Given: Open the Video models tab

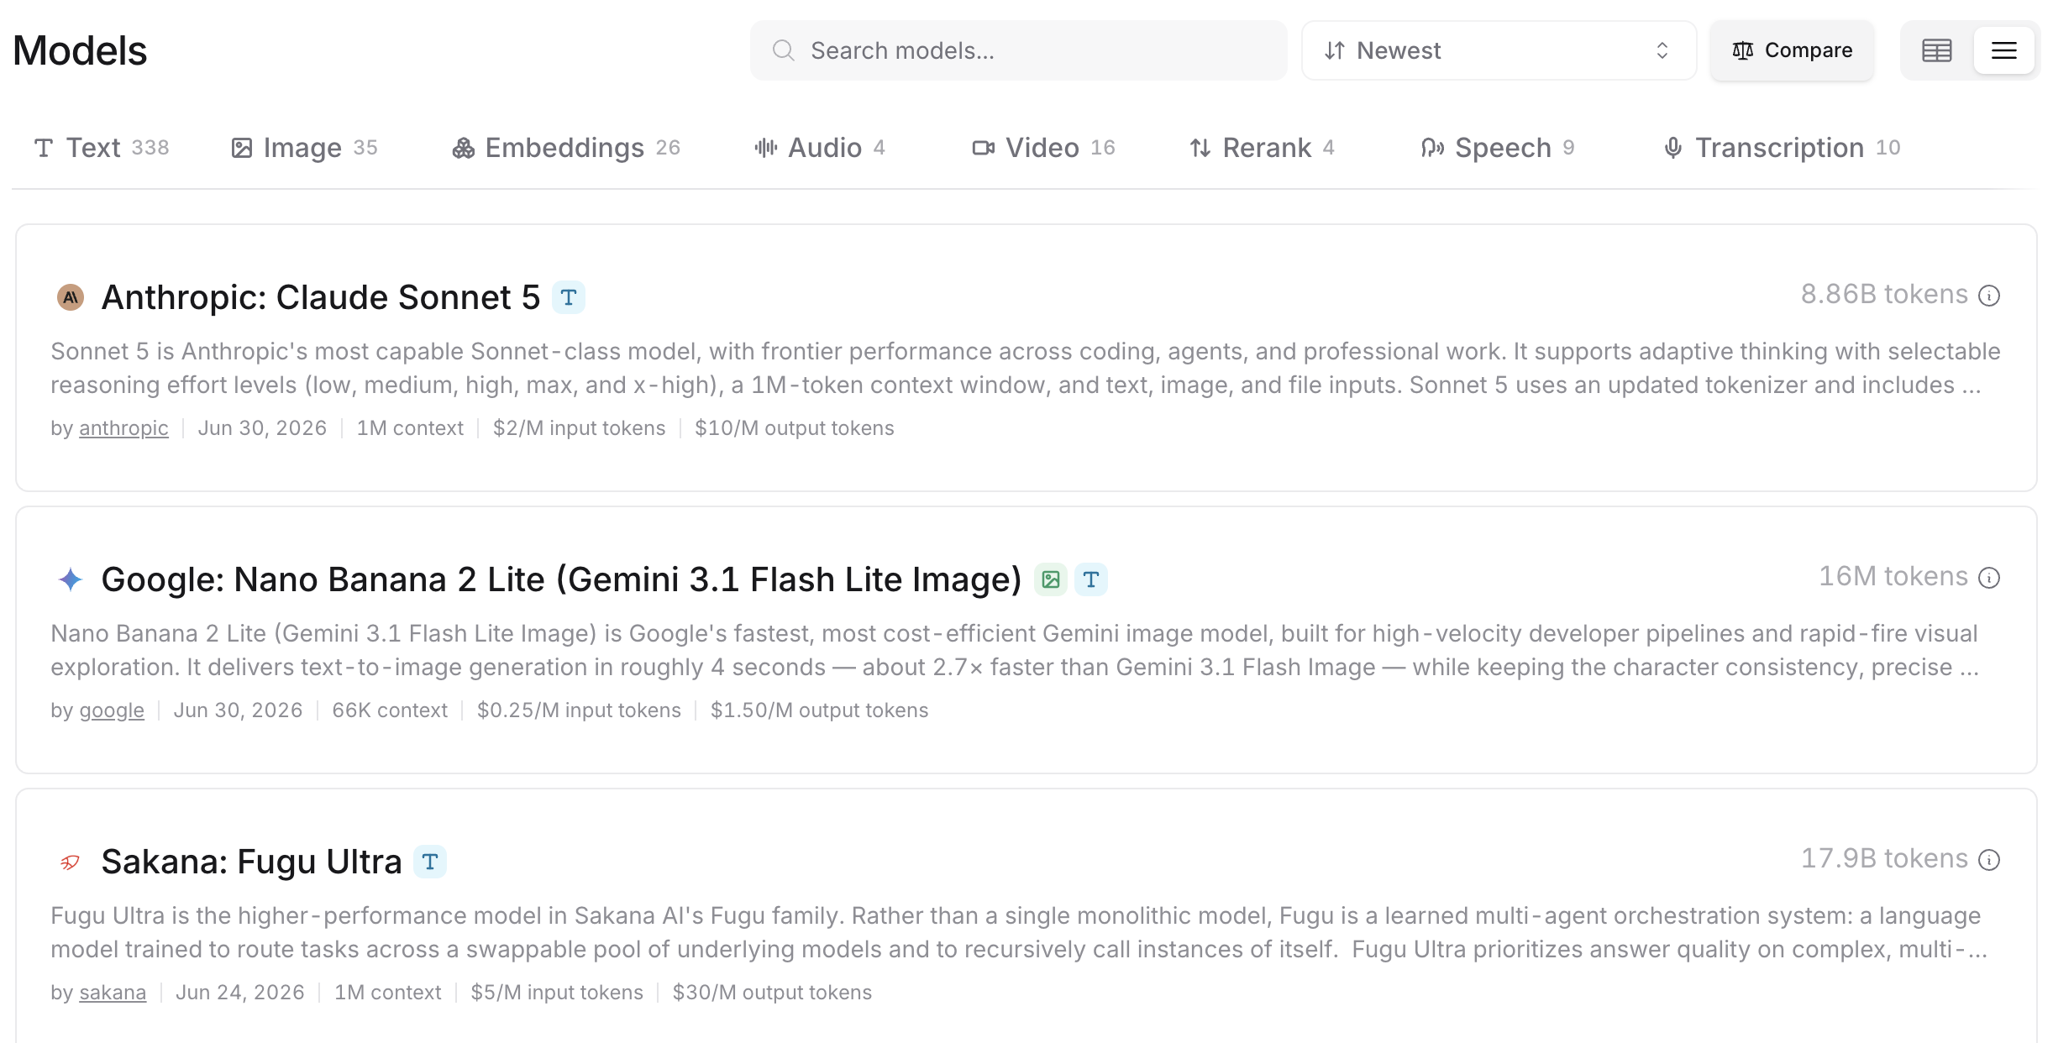Looking at the screenshot, I should coord(1043,148).
